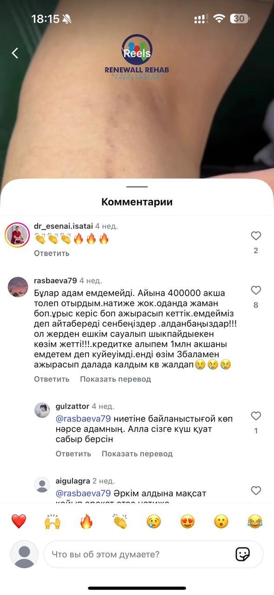Reply to rasbaeva79's comment
The image size is (274, 595).
52,379
